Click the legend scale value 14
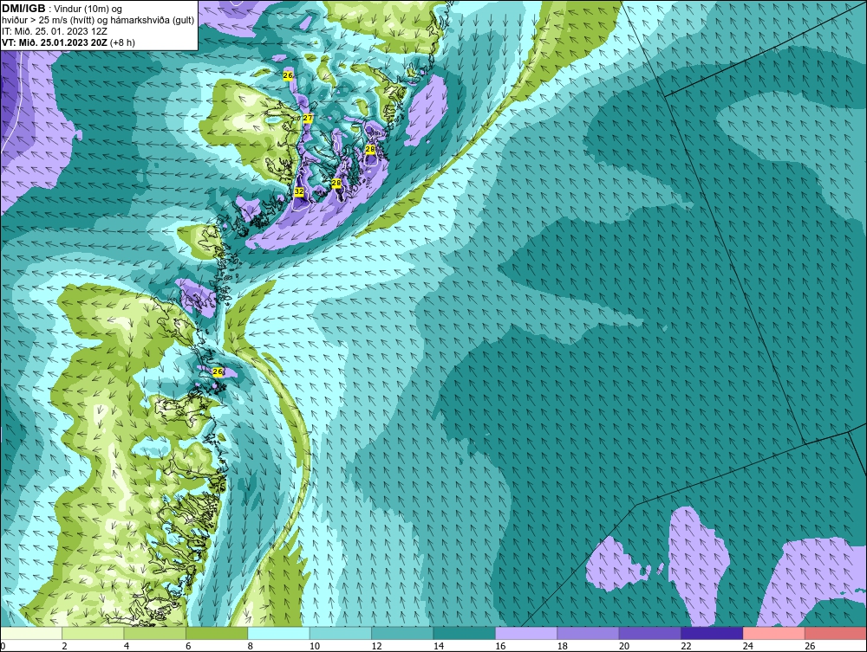867x652 pixels. (439, 646)
